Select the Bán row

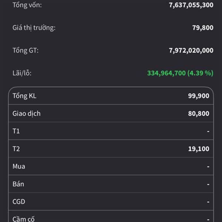tap(111, 184)
